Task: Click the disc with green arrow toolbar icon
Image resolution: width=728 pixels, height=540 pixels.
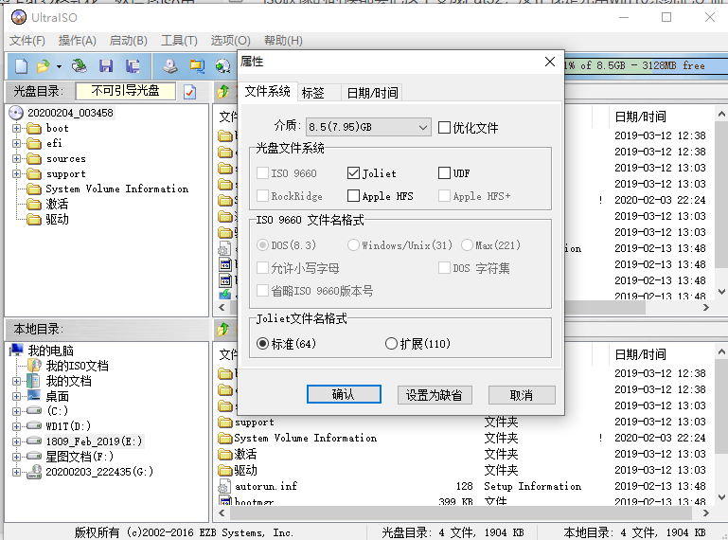Action: click(223, 66)
